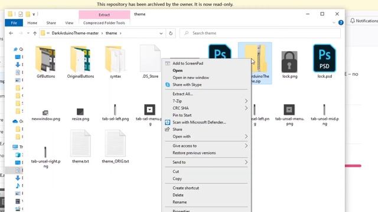Select tab-unsel-menu.png file
378x212 pixels.
pyautogui.click(x=289, y=115)
